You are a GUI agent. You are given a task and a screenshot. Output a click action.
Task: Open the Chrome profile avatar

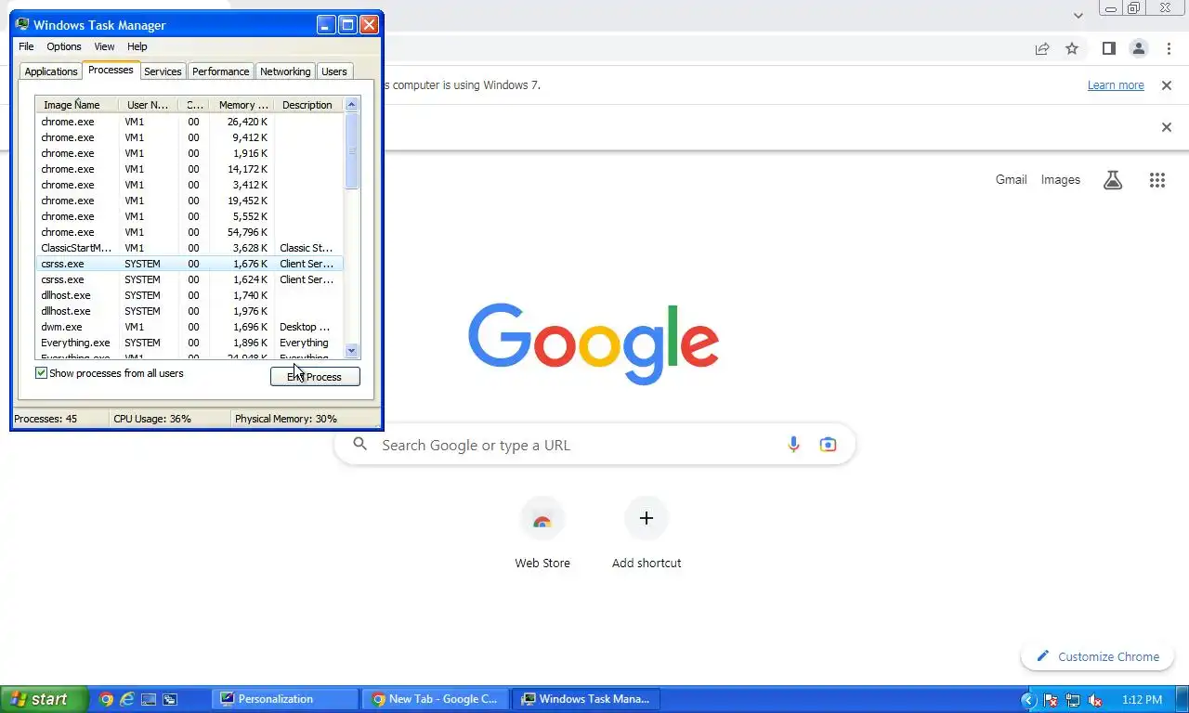(x=1138, y=48)
